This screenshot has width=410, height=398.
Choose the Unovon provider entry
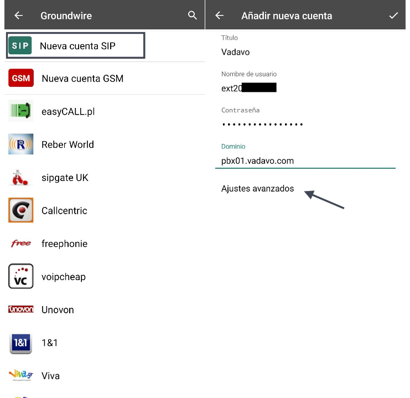pyautogui.click(x=58, y=310)
